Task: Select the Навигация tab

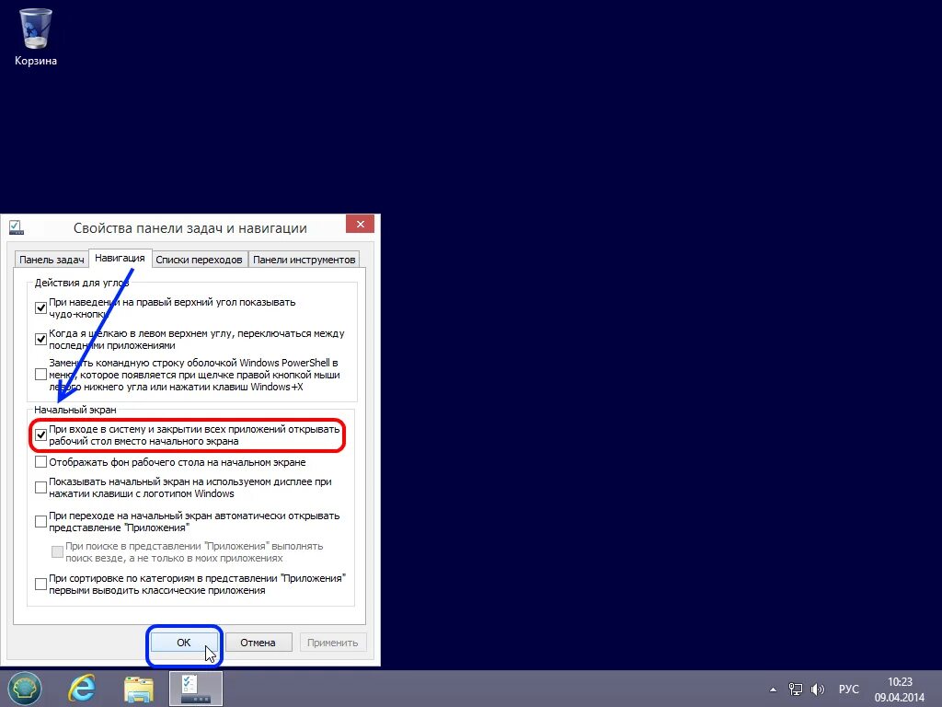Action: [x=120, y=258]
